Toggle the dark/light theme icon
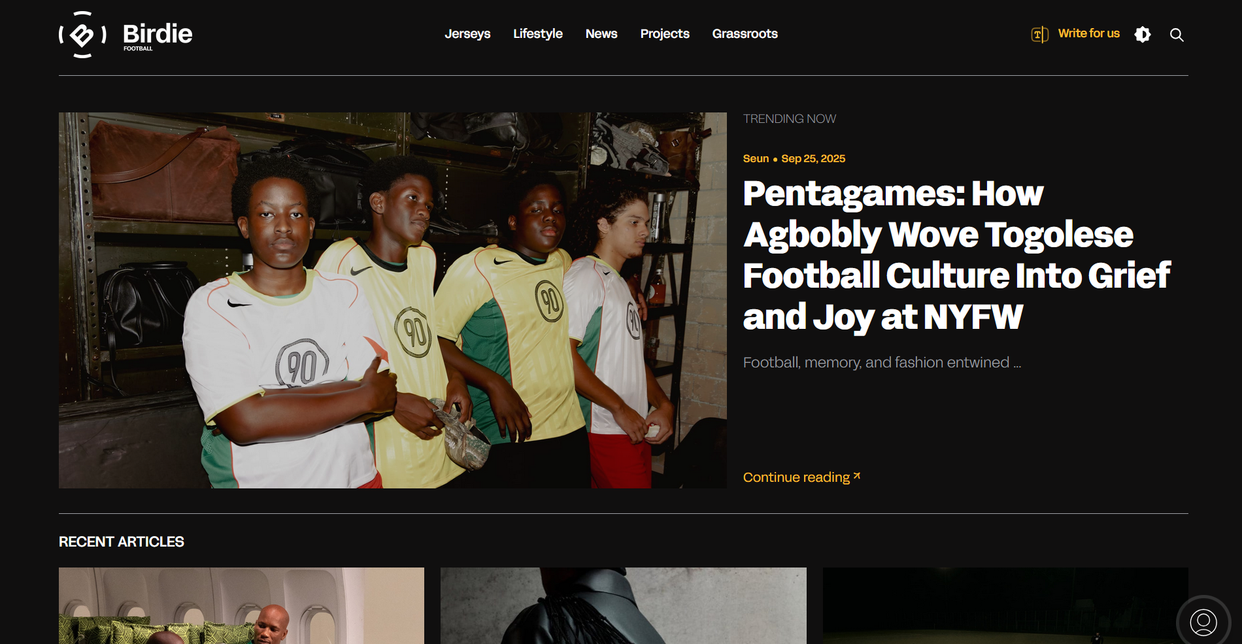The height and width of the screenshot is (644, 1242). click(x=1143, y=35)
